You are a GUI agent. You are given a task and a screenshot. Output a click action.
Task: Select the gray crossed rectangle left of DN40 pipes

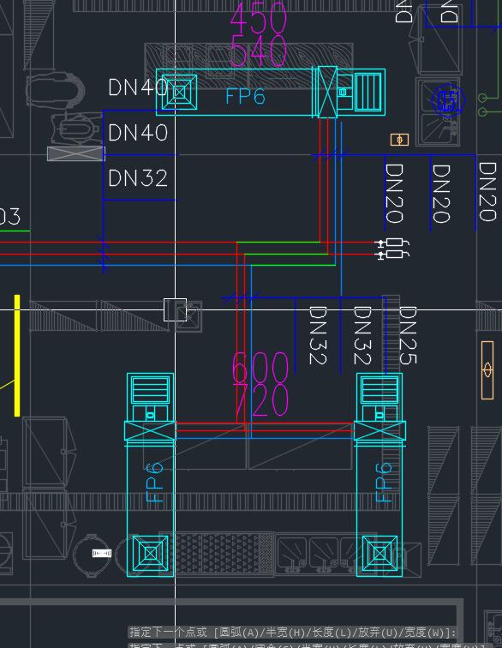[76, 153]
